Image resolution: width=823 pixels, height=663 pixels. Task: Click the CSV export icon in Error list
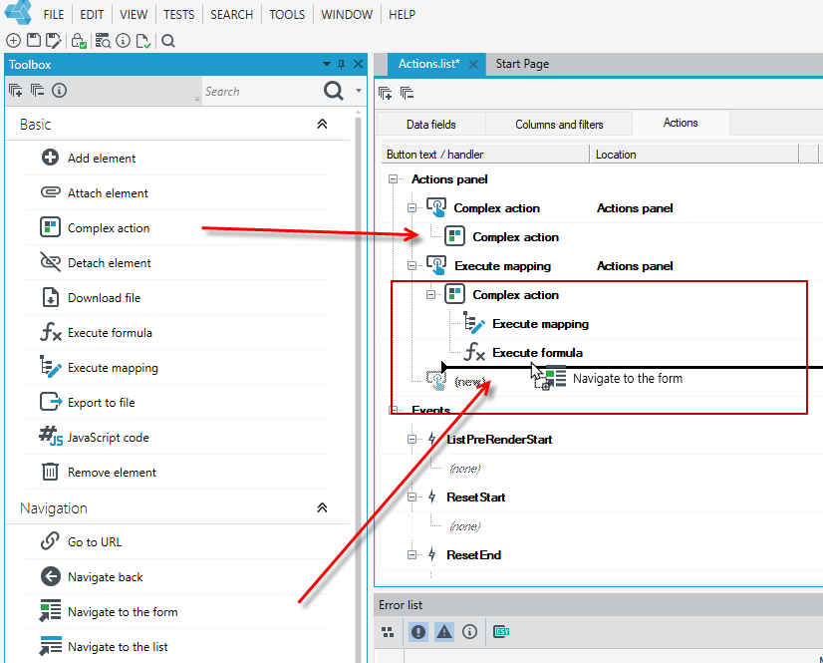501,631
